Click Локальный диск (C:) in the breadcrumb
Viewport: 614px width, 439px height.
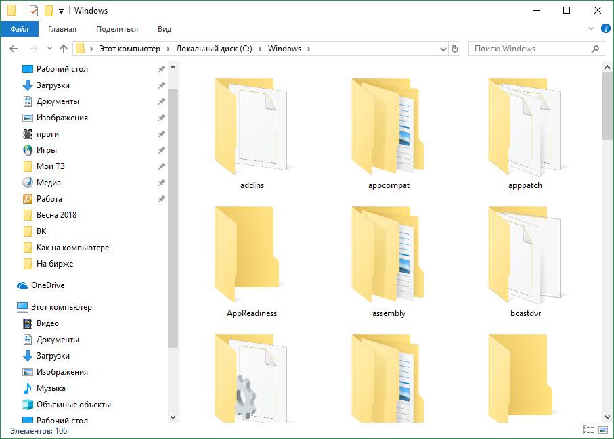[213, 49]
